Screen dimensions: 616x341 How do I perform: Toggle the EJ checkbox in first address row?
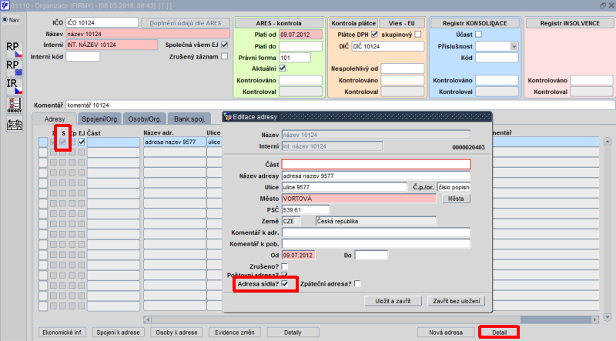pyautogui.click(x=82, y=142)
